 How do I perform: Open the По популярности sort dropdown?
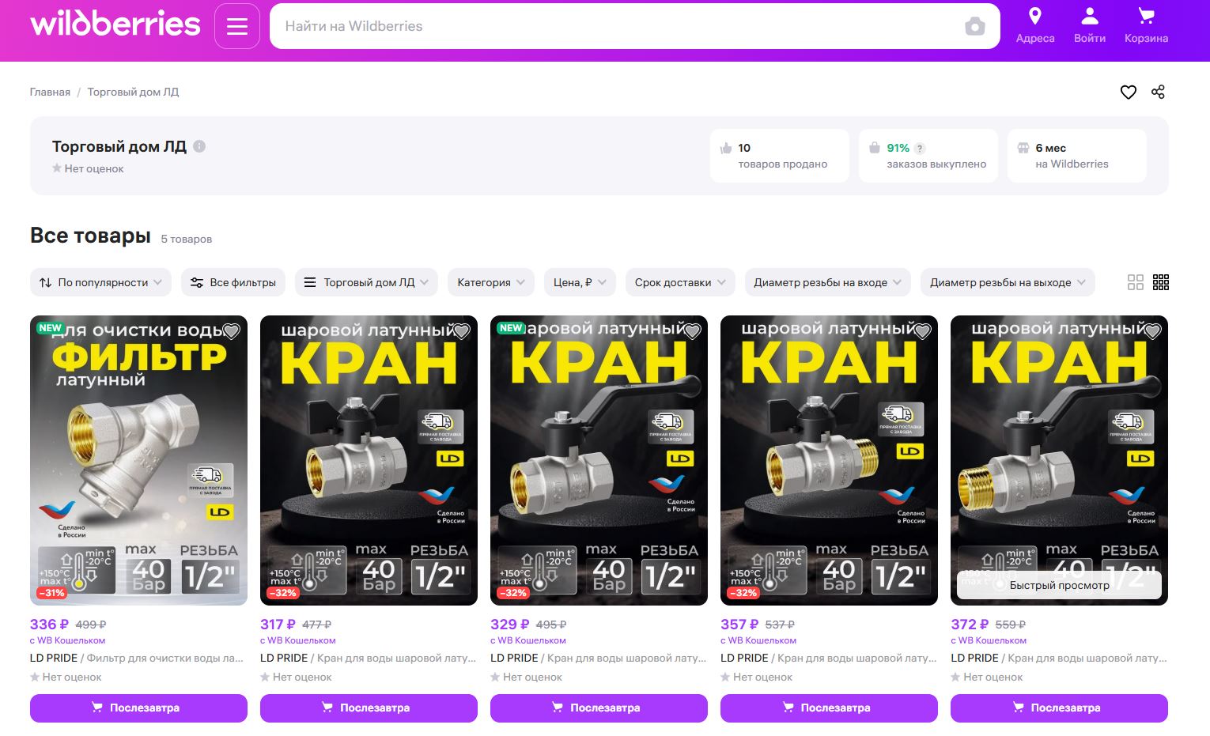tap(100, 282)
